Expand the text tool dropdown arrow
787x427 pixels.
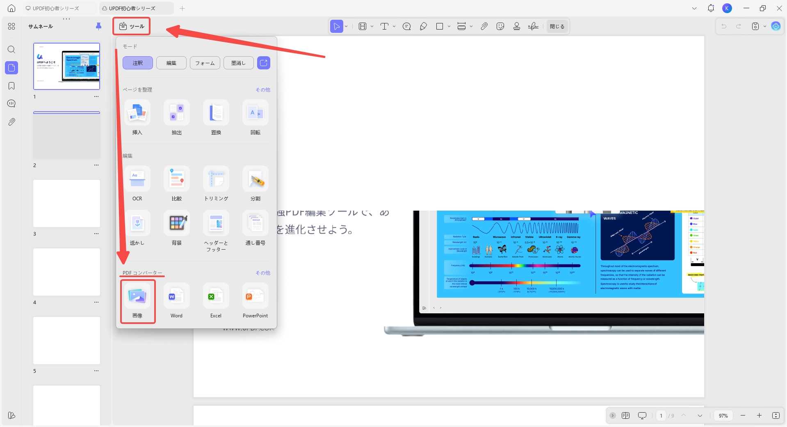pyautogui.click(x=394, y=26)
